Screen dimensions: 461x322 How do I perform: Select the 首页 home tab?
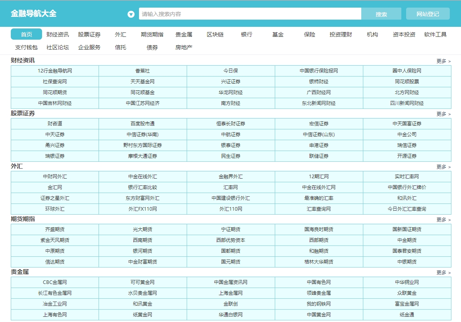point(26,34)
